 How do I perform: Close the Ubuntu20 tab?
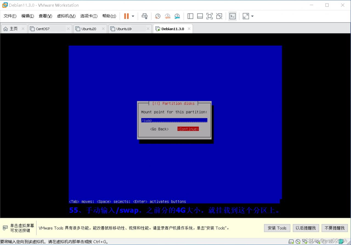(103, 29)
